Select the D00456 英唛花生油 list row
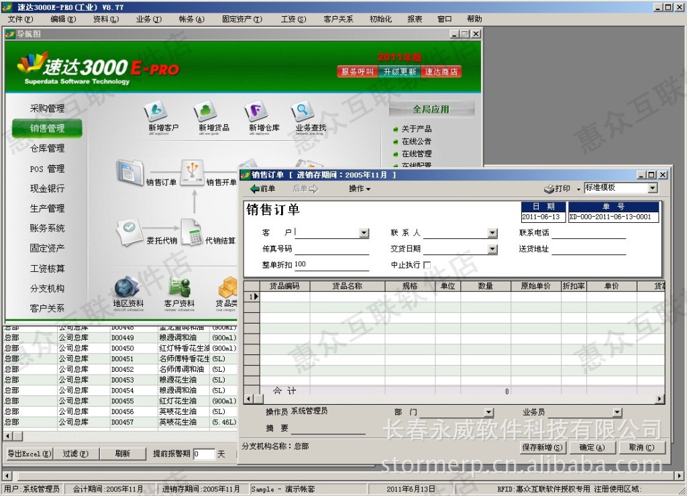The width and height of the screenshot is (687, 496). [x=121, y=412]
